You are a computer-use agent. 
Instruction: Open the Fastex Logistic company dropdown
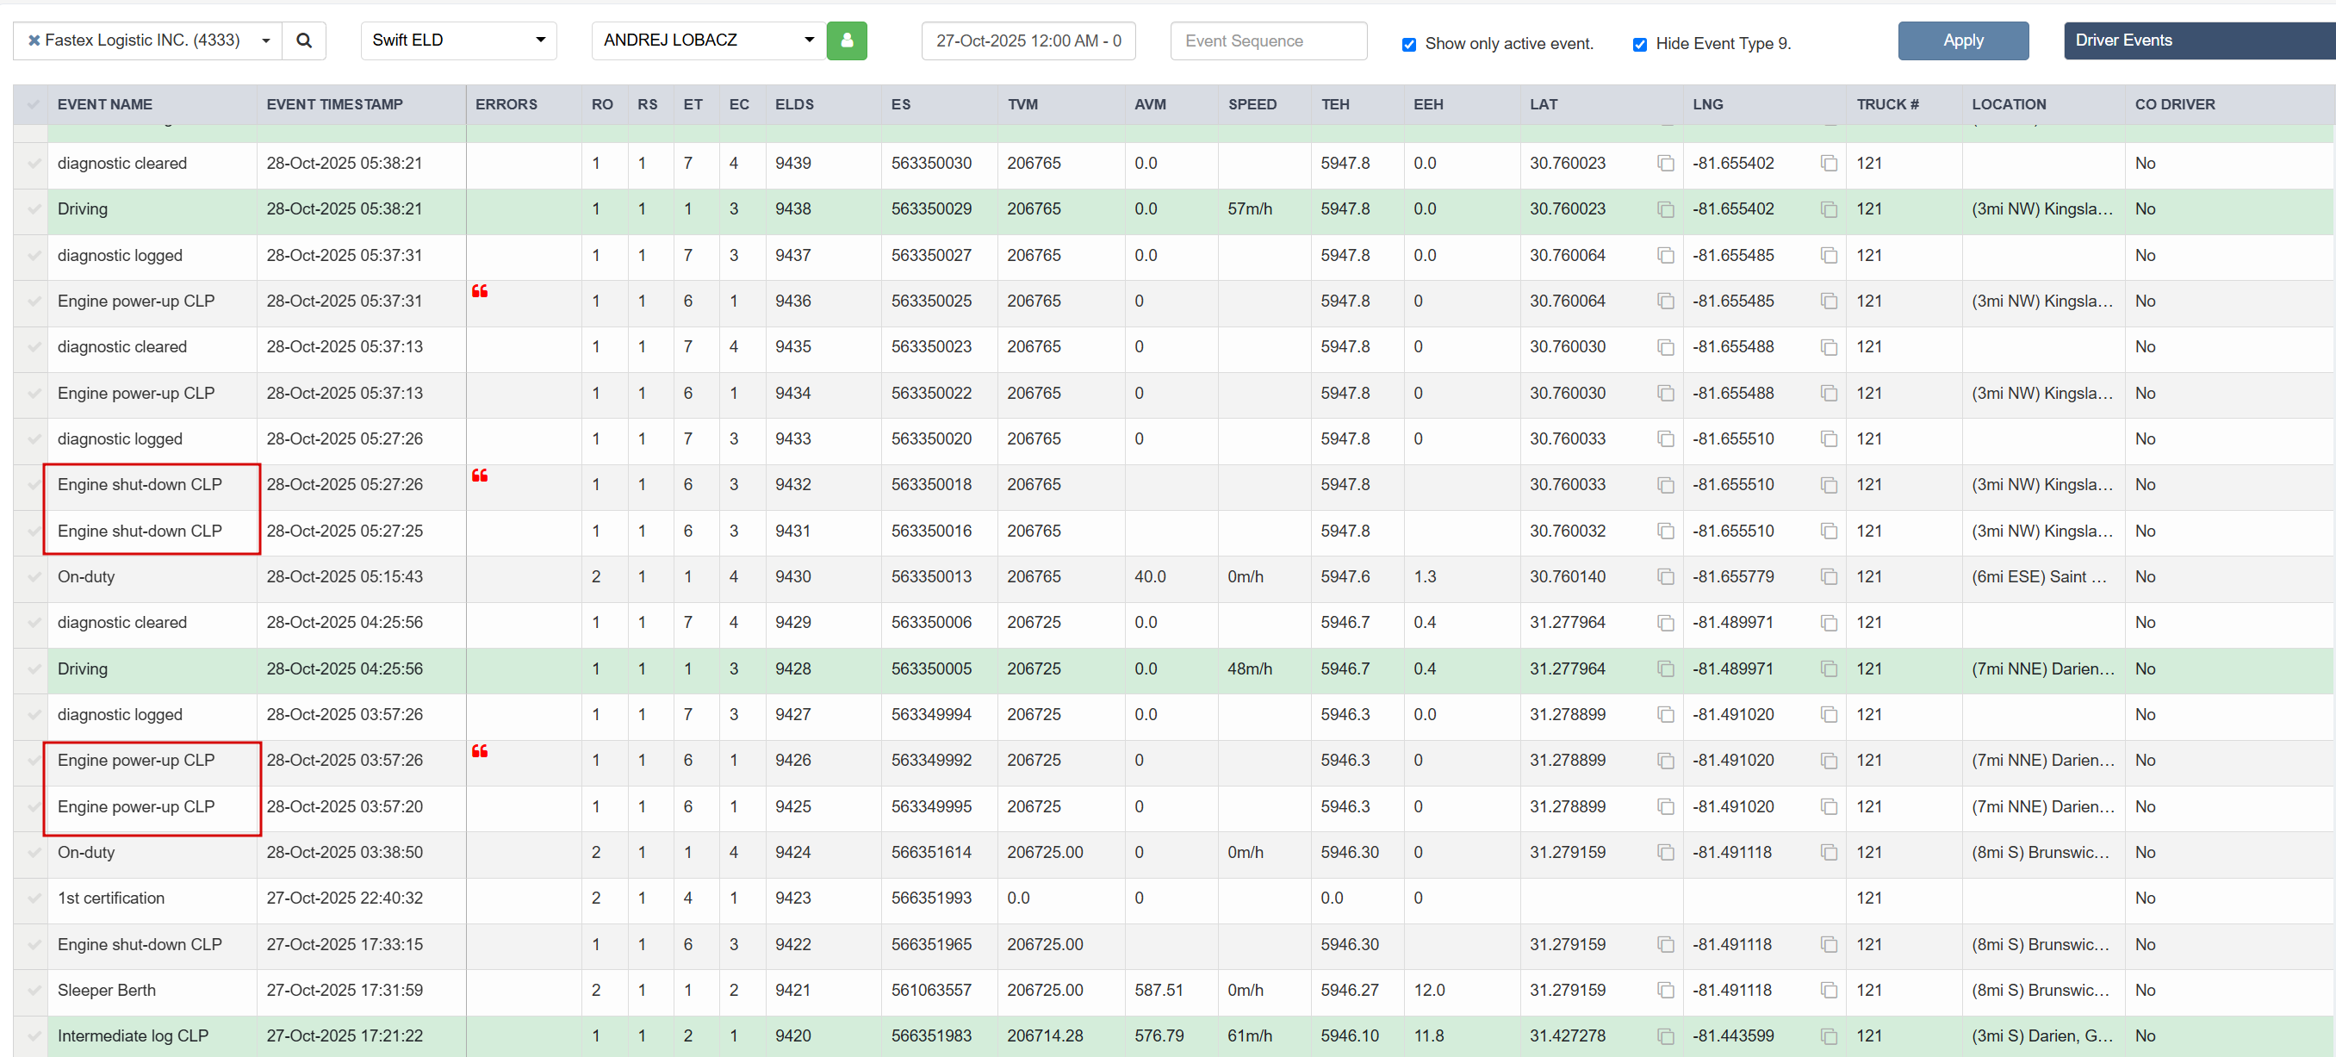point(265,40)
